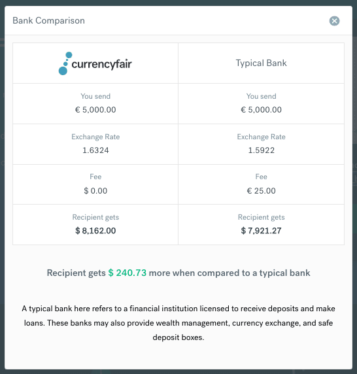Screen dimensions: 357x374
Task: Click the typical bank exchange rate 1.5922
Action: click(x=261, y=150)
